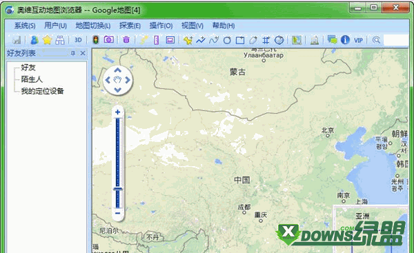
Task: Select 我的定位设备 tree item
Action: point(43,91)
